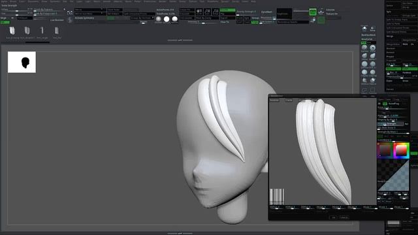Click the icon above BackfaceMask on the left
This screenshot has width=418, height=235.
[x=364, y=29]
